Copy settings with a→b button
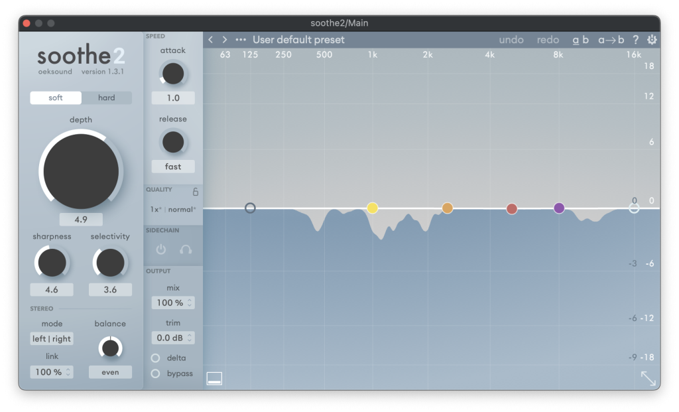 click(x=611, y=40)
